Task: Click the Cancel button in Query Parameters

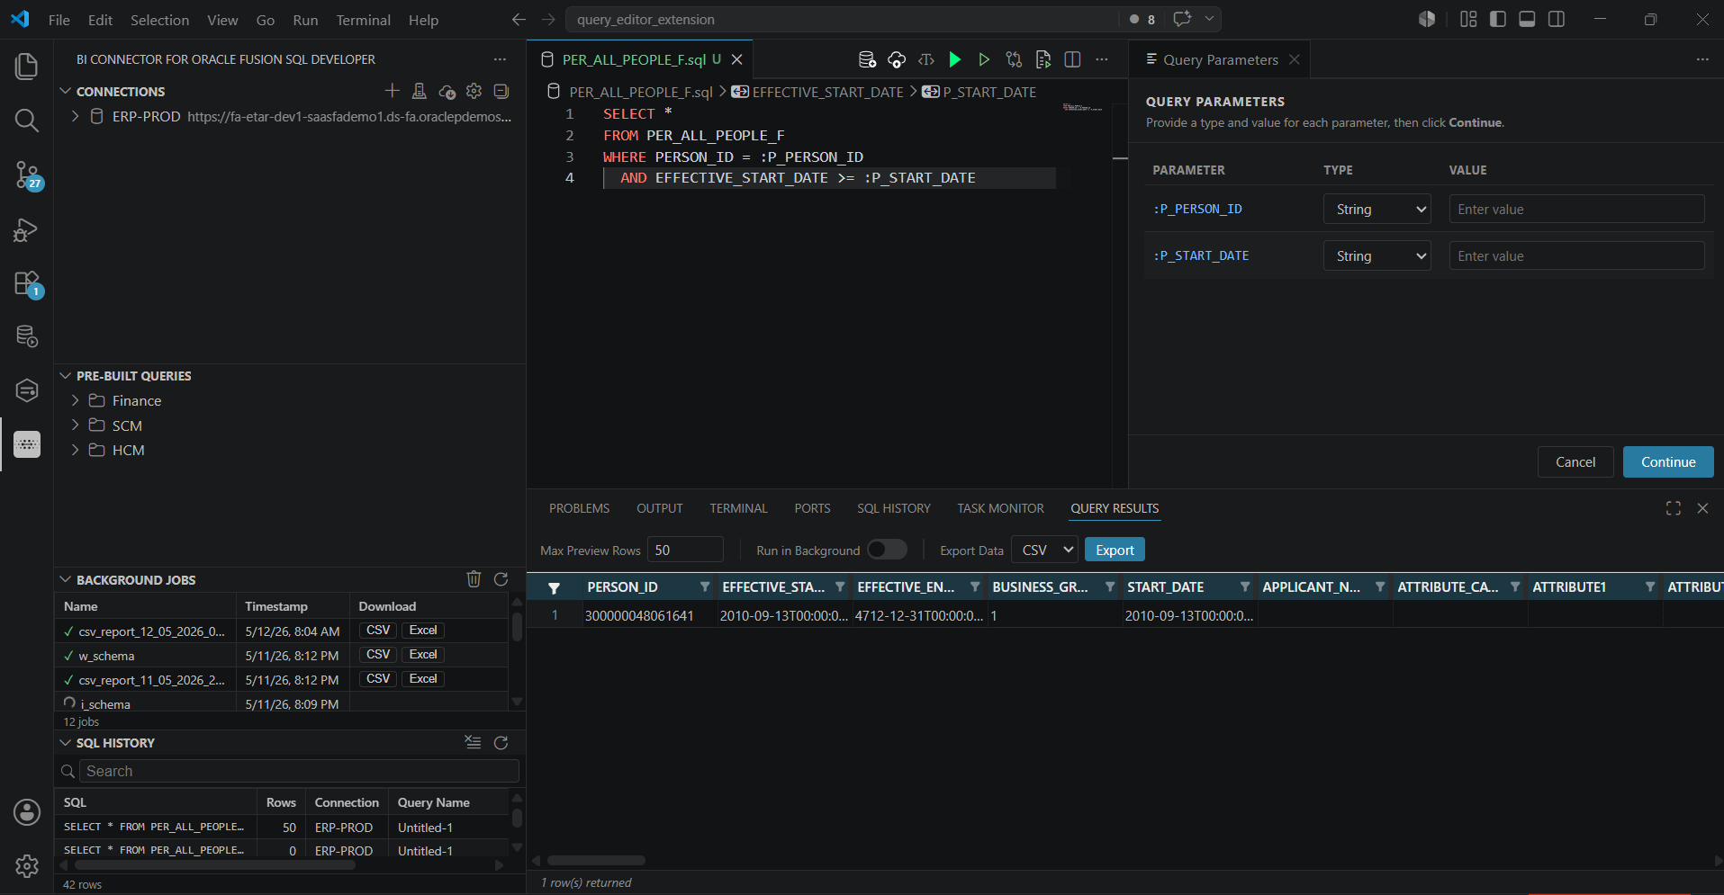Action: 1575,461
